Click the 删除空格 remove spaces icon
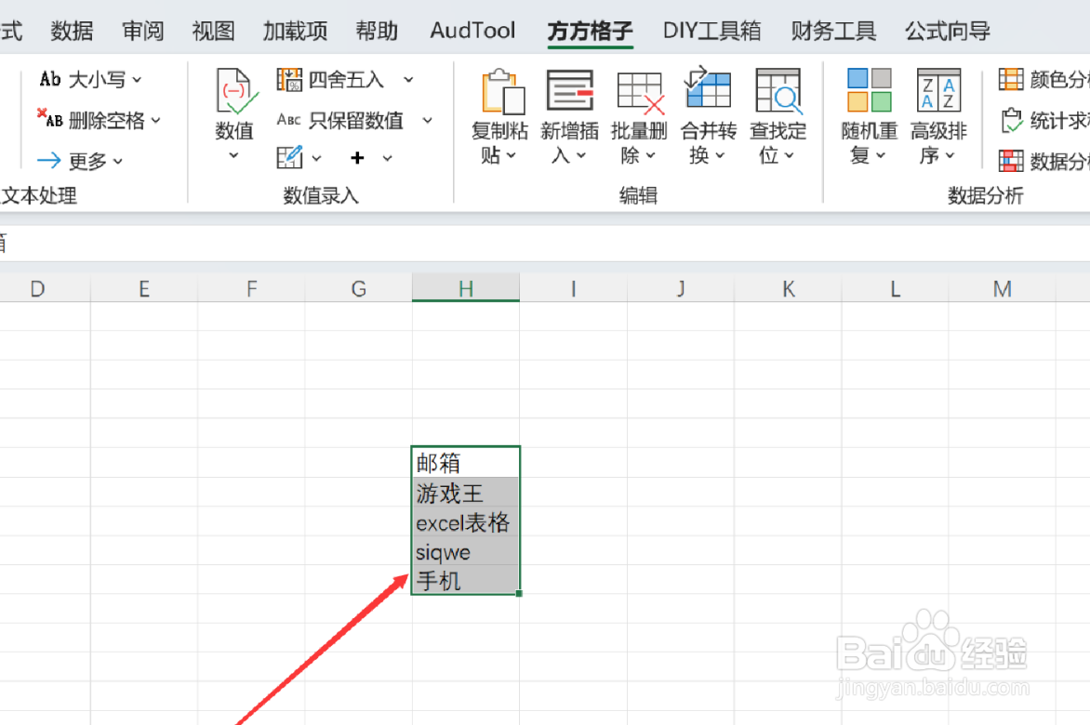1090x725 pixels. click(50, 120)
